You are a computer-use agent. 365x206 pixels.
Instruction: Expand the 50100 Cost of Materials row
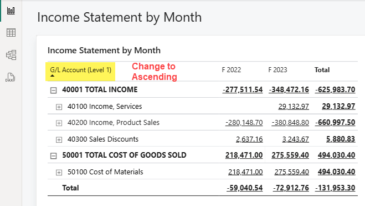click(59, 172)
